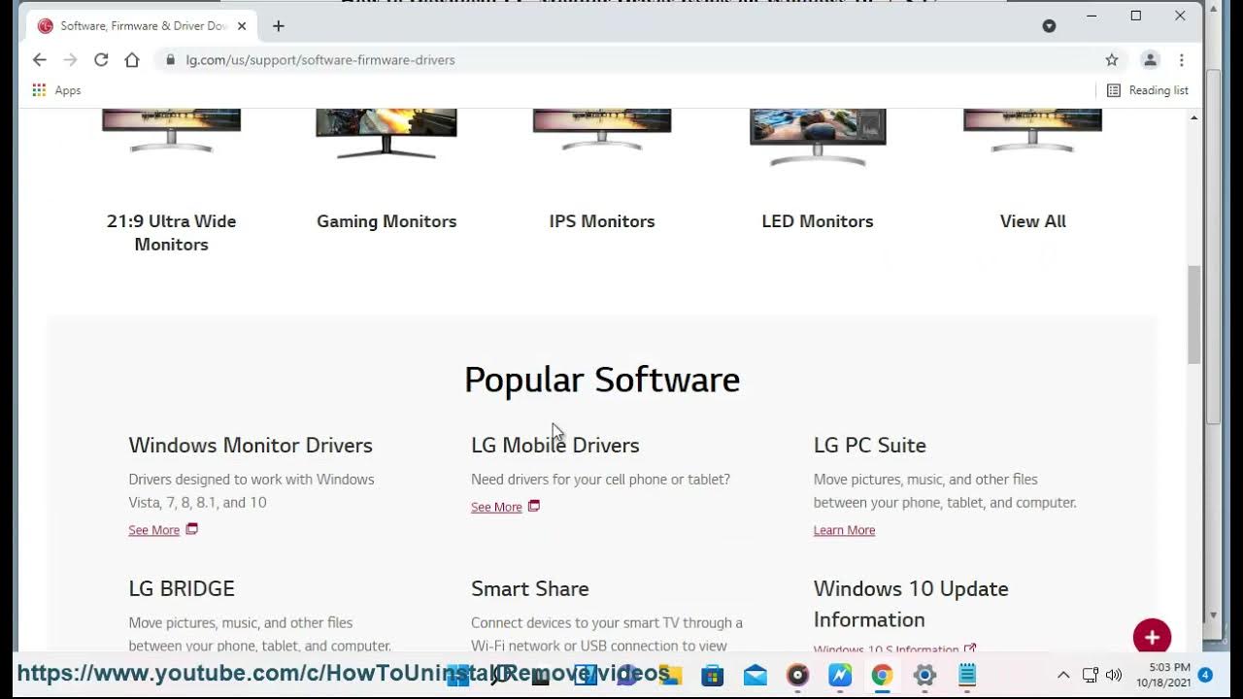Open the Gaming Monitors category
This screenshot has width=1243, height=699.
(x=386, y=221)
